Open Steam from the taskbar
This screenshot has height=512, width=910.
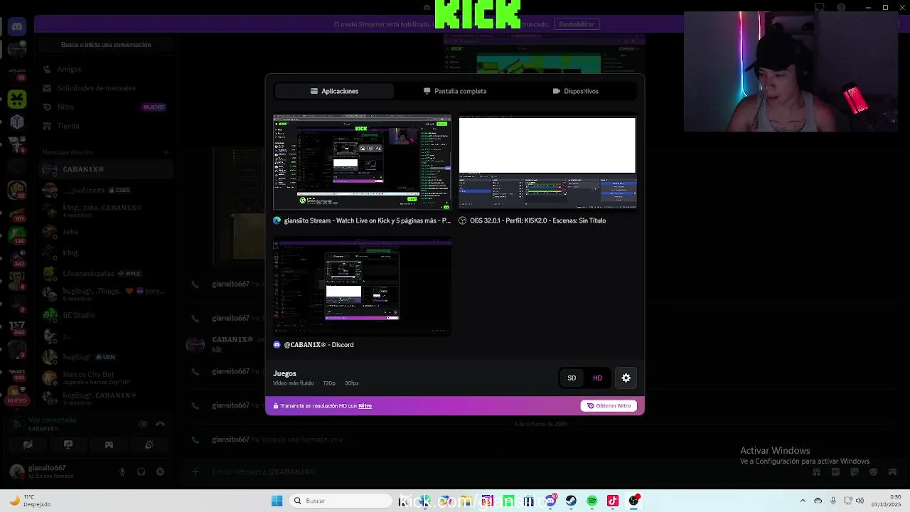click(571, 501)
